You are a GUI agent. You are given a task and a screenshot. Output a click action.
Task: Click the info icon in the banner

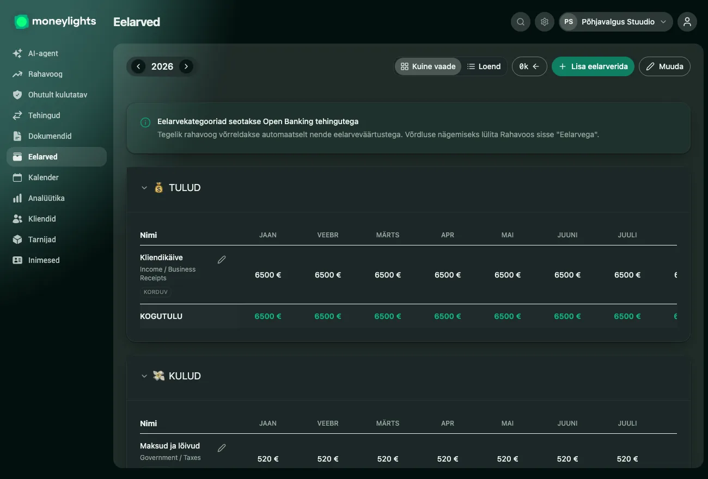click(x=145, y=122)
